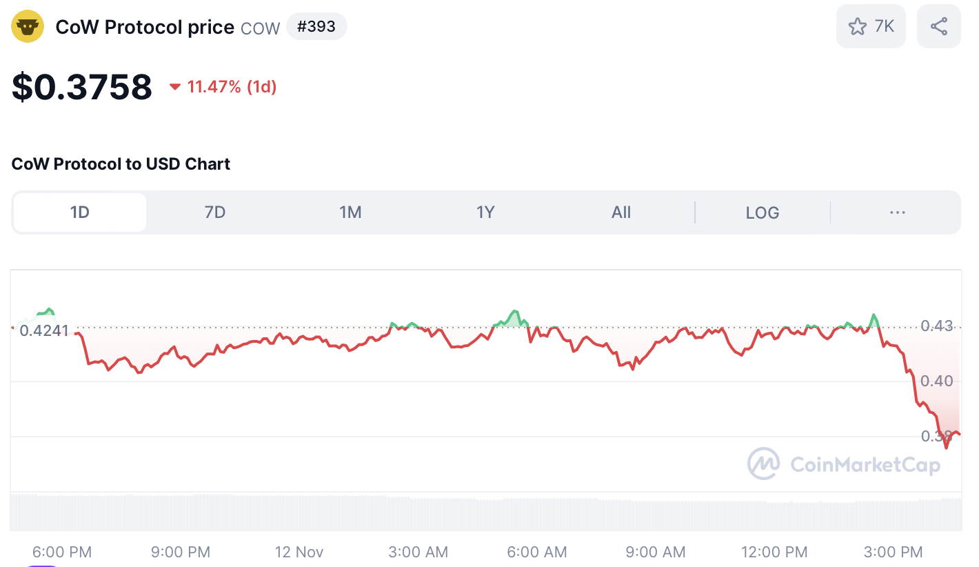This screenshot has width=979, height=567.
Task: Open the share icon button
Action: point(938,27)
